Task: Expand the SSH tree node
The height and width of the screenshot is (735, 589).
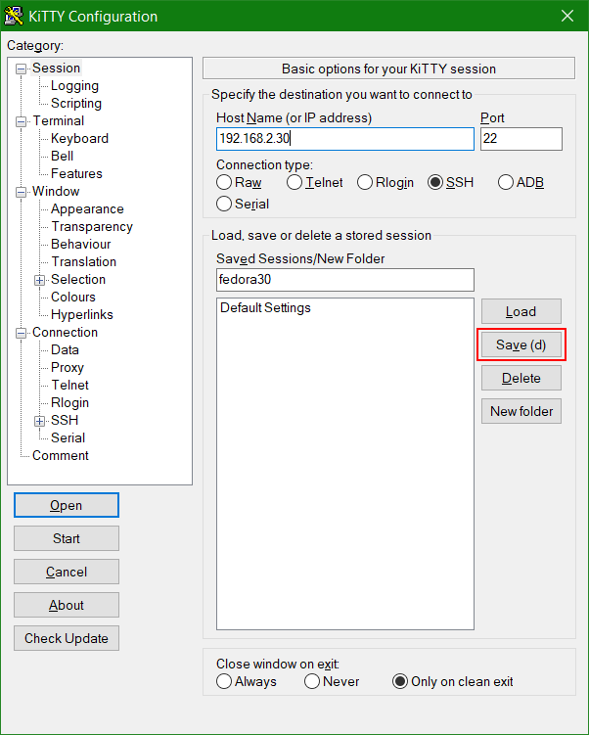Action: (40, 421)
